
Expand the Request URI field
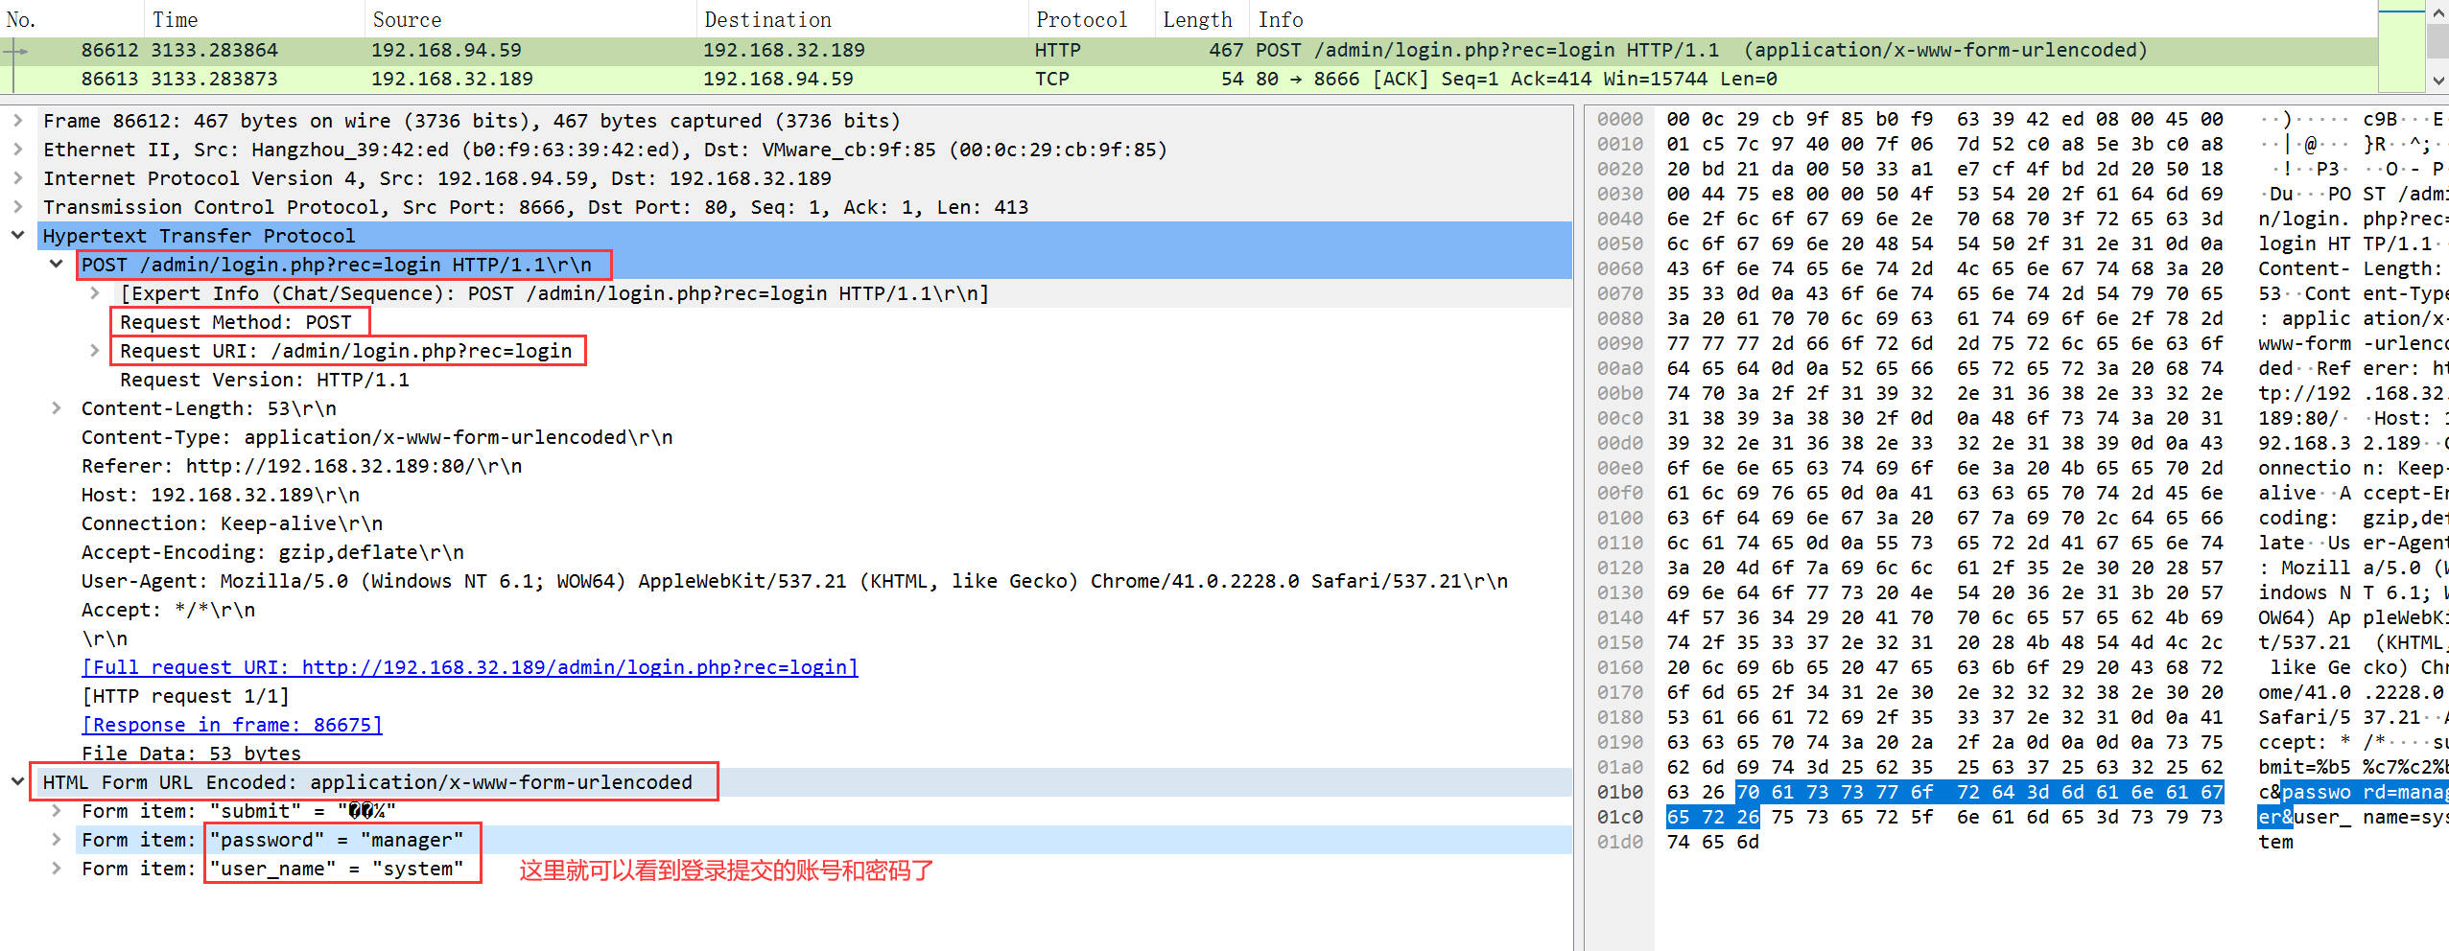(x=94, y=351)
